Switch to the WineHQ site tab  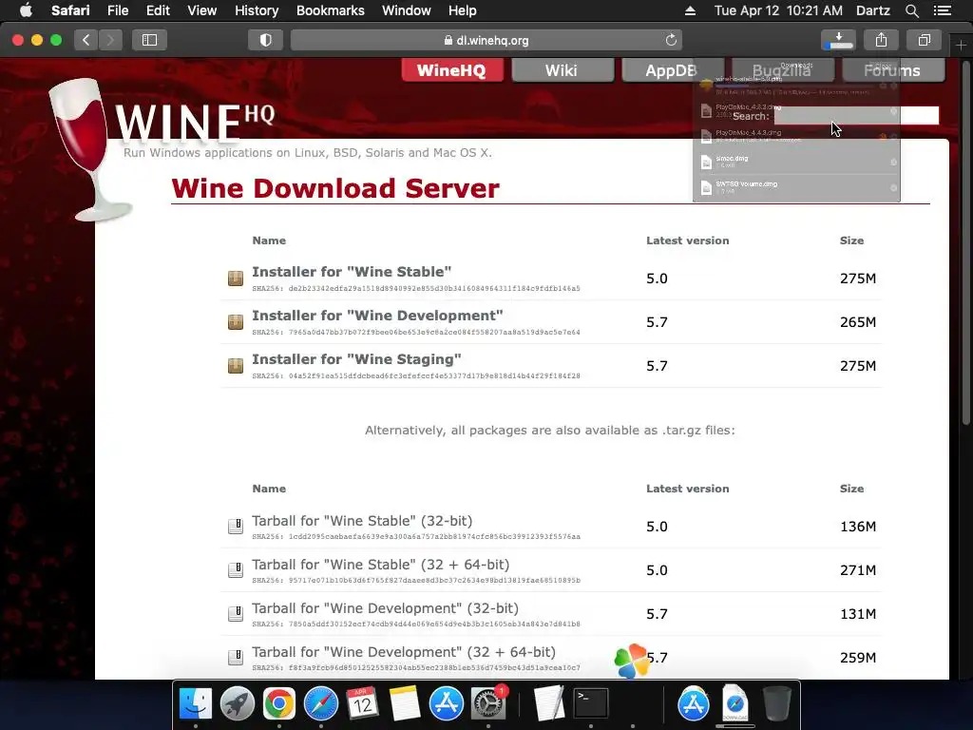(x=451, y=70)
